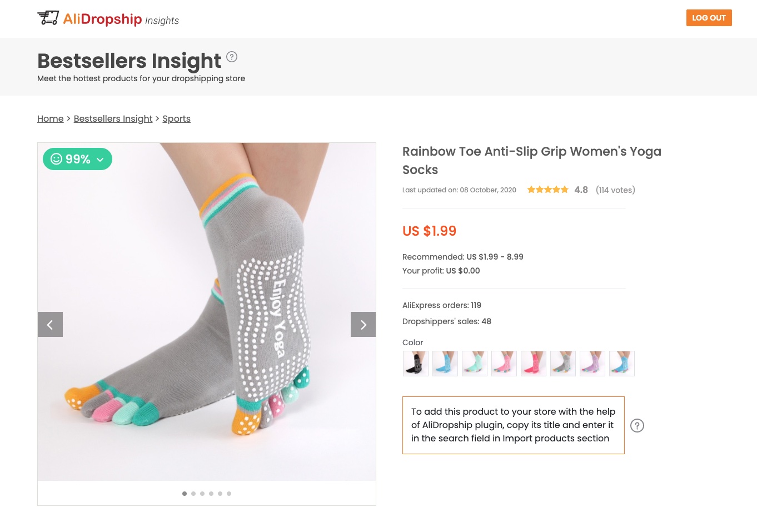Go to Home breadcrumb link
The image size is (757, 517).
coord(51,118)
